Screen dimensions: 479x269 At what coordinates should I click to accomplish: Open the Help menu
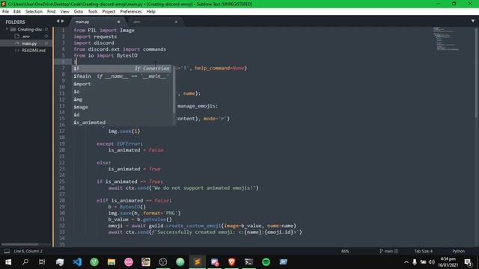pos(151,12)
